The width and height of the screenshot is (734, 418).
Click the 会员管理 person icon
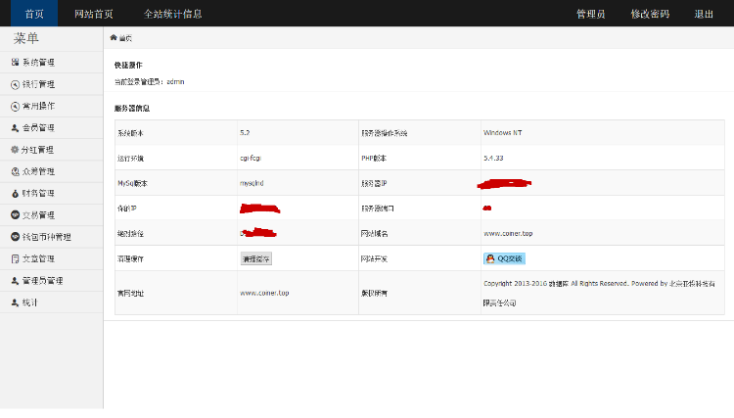tap(15, 128)
